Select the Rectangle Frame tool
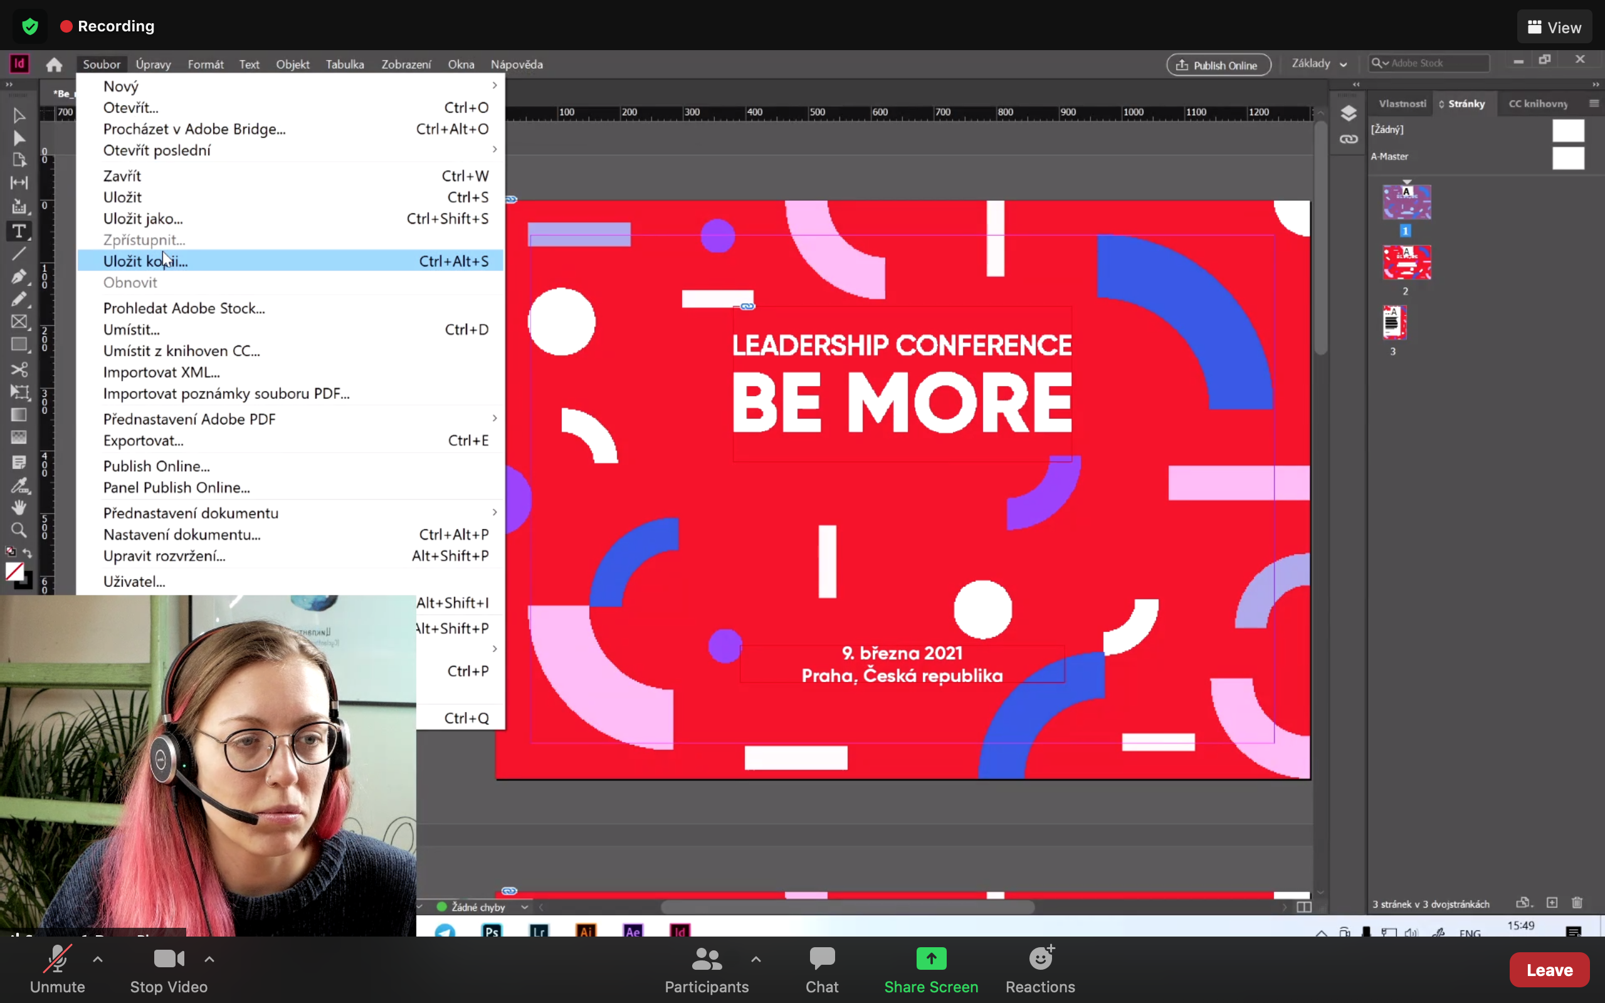Screen dimensions: 1605x1003 point(19,322)
